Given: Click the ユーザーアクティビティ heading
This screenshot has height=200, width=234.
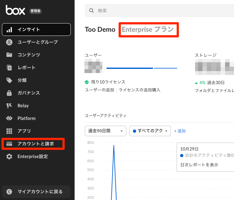Looking at the screenshot, I should (106, 116).
